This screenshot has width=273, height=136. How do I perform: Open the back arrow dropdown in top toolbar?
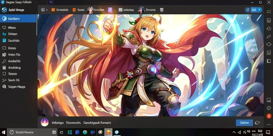(44, 10)
